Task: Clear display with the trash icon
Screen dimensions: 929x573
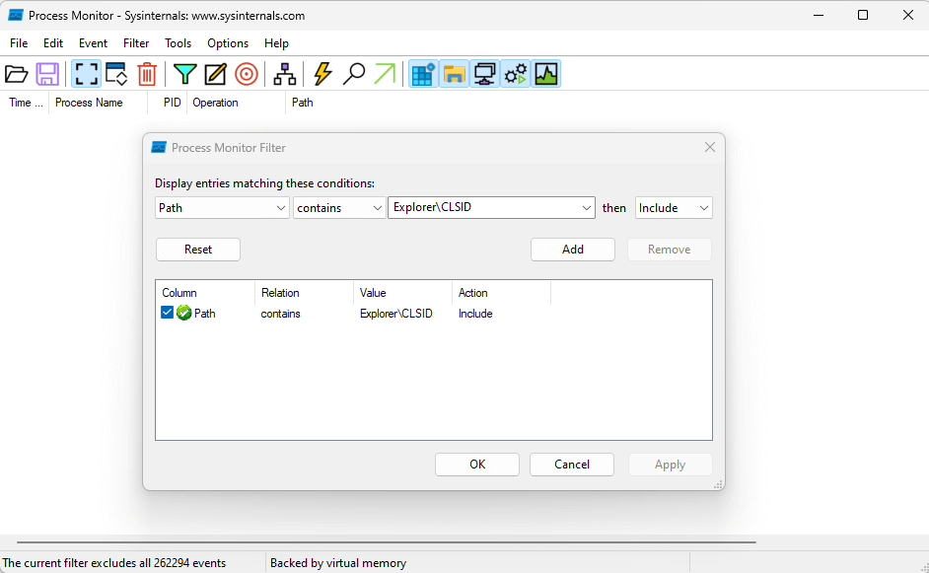Action: pyautogui.click(x=147, y=74)
